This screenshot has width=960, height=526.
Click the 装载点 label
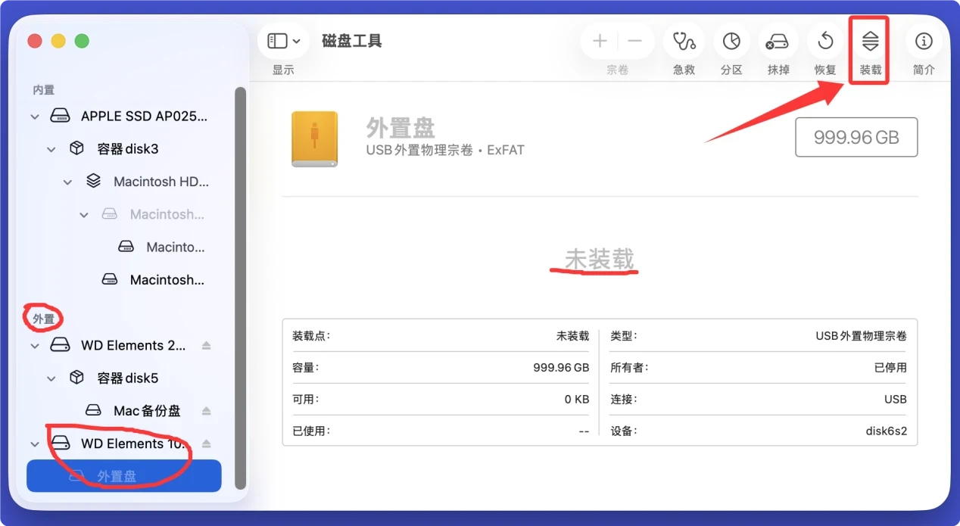(x=311, y=336)
